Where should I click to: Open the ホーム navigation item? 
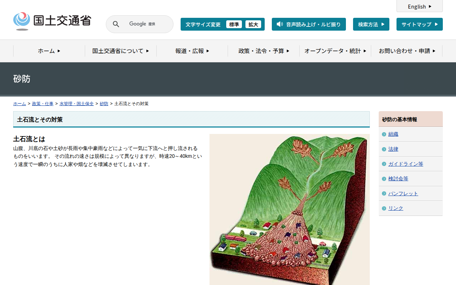(49, 51)
